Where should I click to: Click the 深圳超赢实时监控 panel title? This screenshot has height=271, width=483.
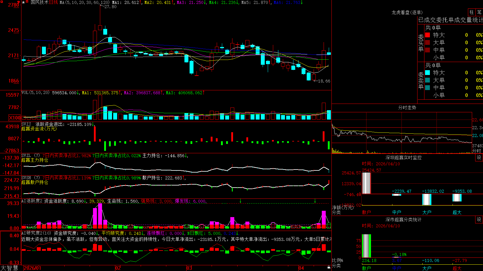(x=403, y=157)
